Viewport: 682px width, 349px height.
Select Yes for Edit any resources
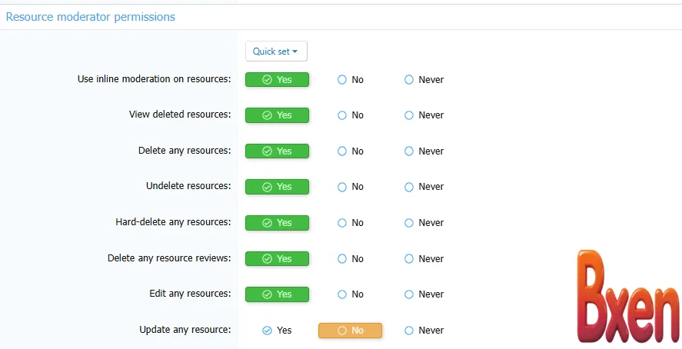(x=277, y=294)
